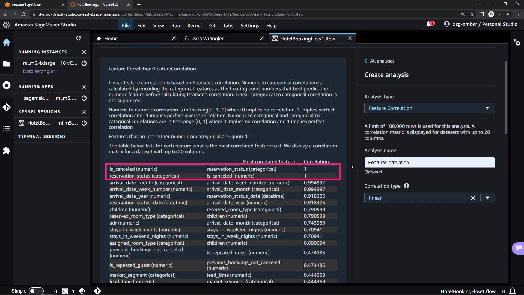The image size is (524, 295).
Task: Clear the linear correlation type selection
Action: coord(473,198)
